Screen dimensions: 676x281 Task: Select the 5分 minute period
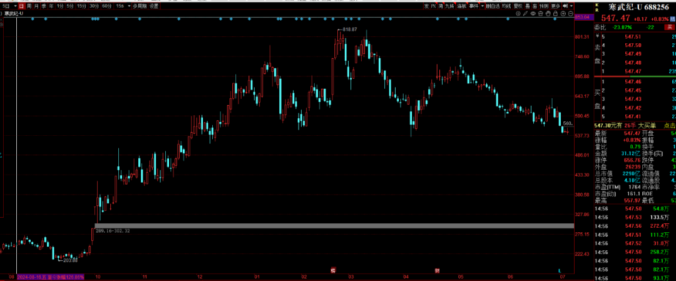tap(70, 6)
